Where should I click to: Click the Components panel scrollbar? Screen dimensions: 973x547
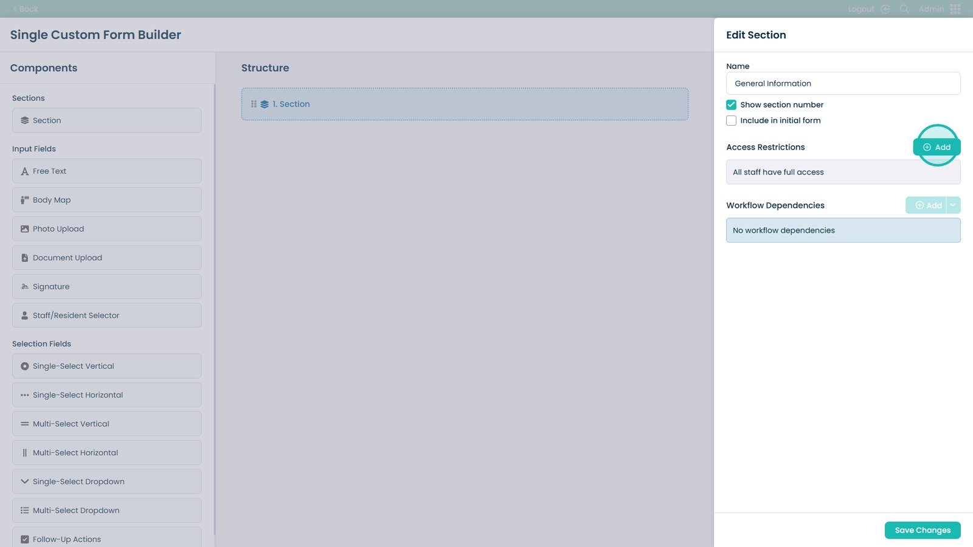tap(214, 310)
